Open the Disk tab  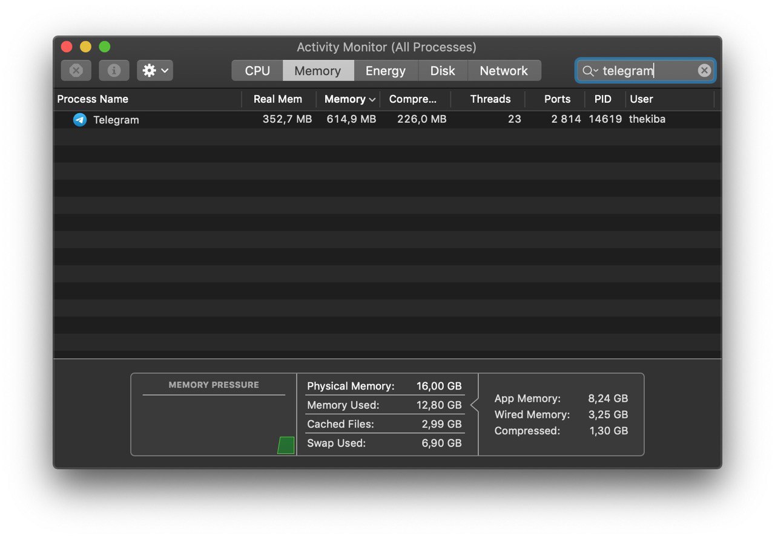443,71
